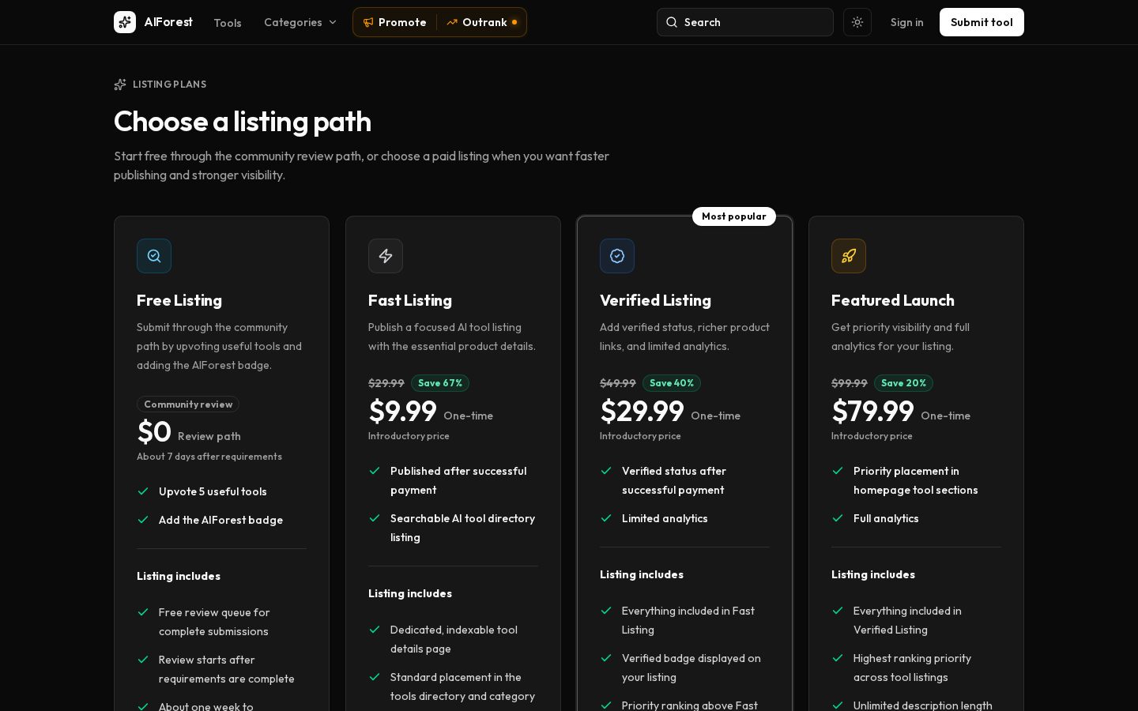Click the Featured Launch rocket icon

849,256
